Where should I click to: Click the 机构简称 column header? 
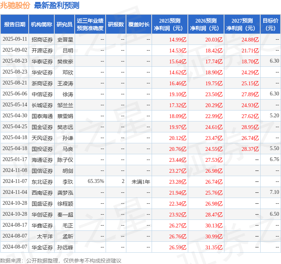click(41, 25)
